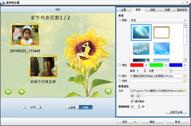
Task: Click the red color swatch
Action: [137, 65]
